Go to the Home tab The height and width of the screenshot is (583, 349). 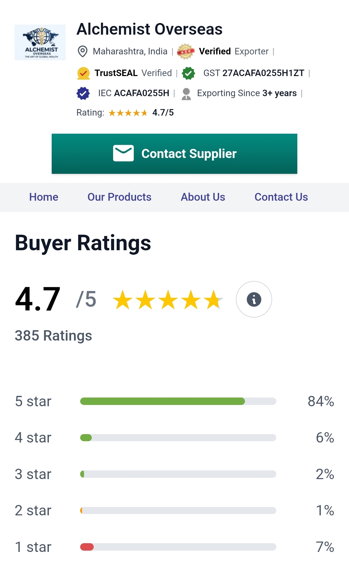(x=44, y=197)
